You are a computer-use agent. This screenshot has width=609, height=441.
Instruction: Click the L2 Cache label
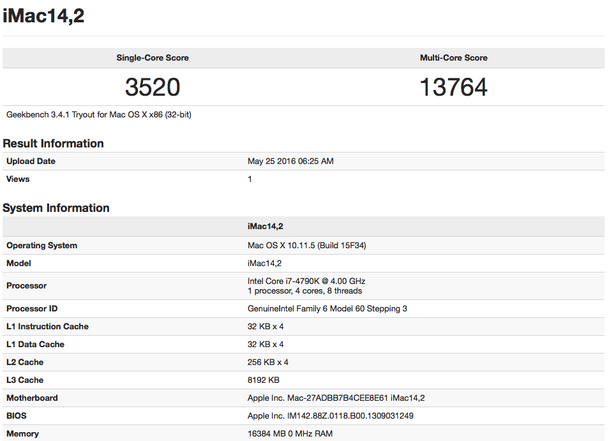point(25,363)
